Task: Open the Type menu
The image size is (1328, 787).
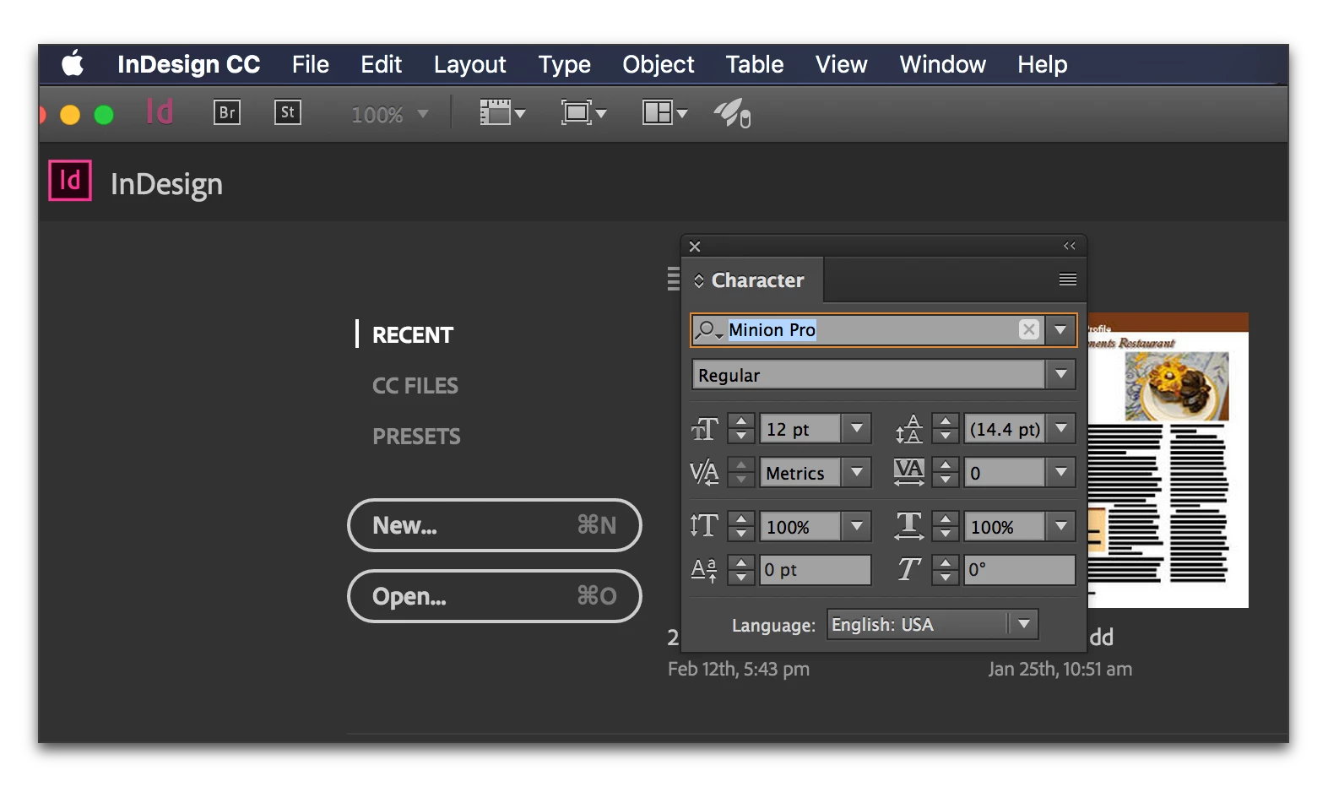Action: pos(564,64)
